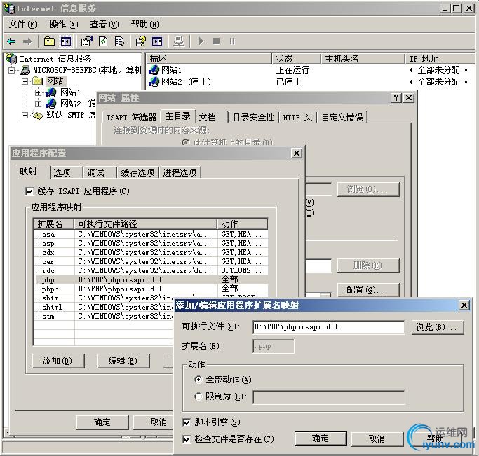Click 确定 in 应用程序配置 dialog

(102, 422)
